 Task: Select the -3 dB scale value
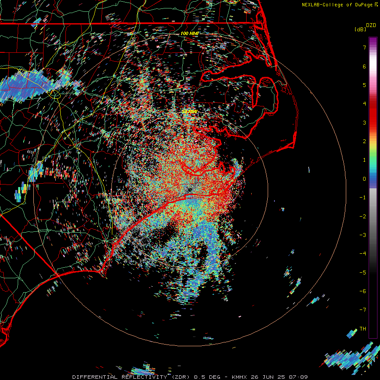point(363,235)
